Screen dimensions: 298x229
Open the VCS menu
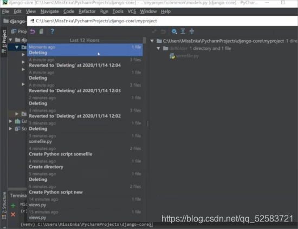pyautogui.click(x=132, y=11)
